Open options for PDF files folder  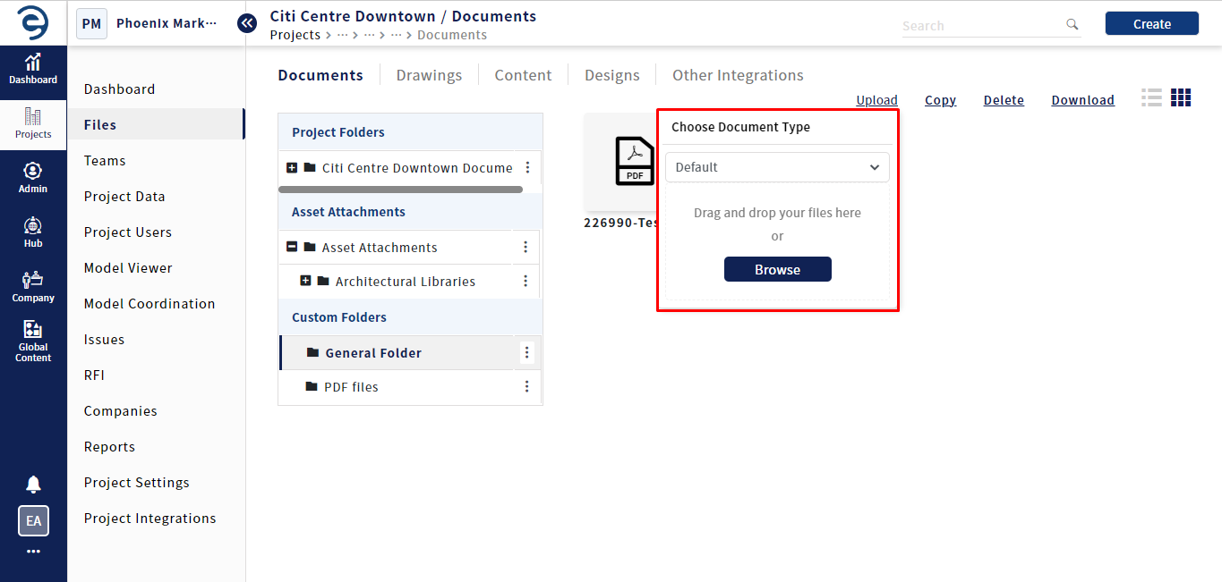(526, 386)
